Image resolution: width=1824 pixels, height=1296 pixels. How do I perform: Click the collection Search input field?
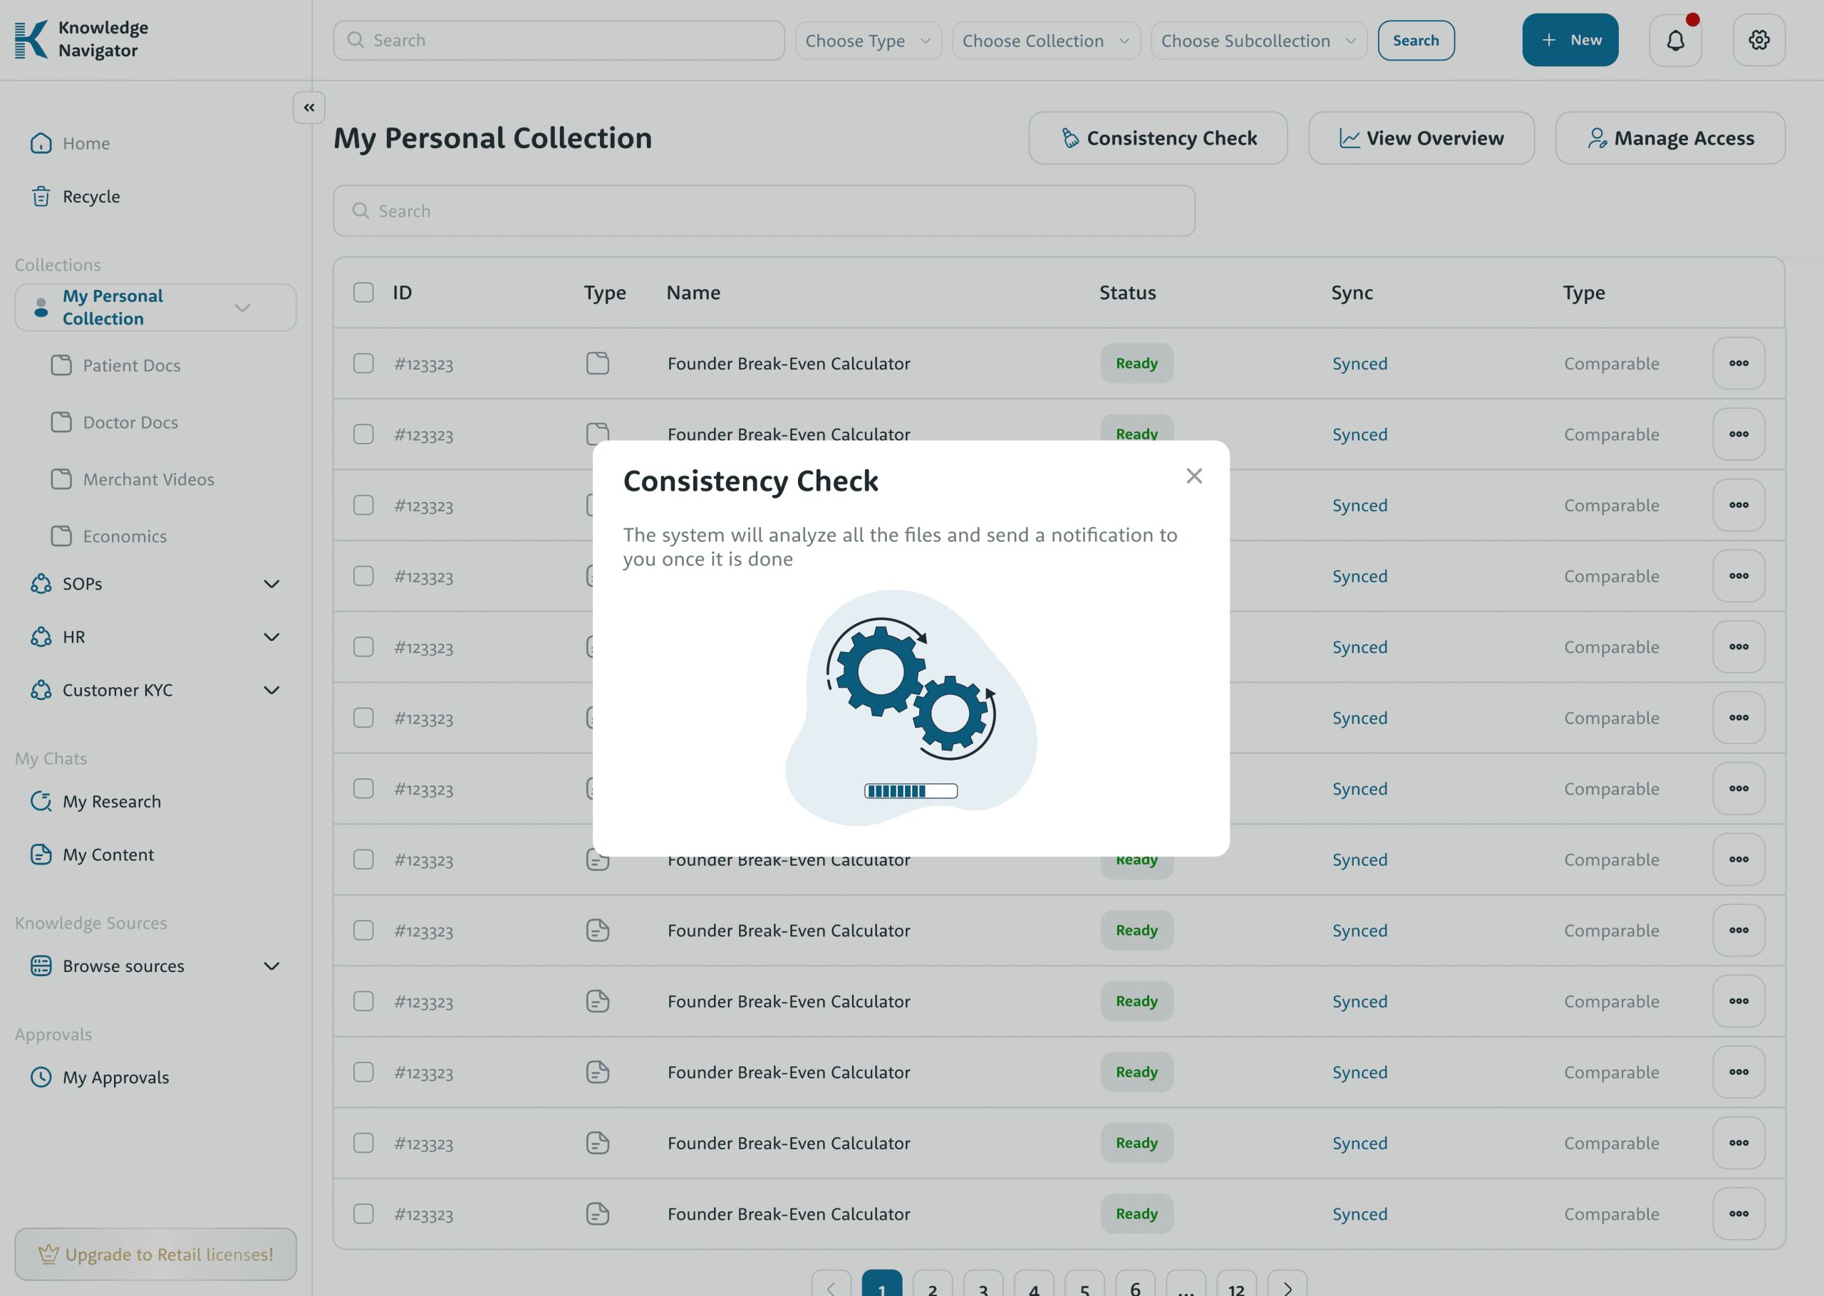pyautogui.click(x=763, y=211)
